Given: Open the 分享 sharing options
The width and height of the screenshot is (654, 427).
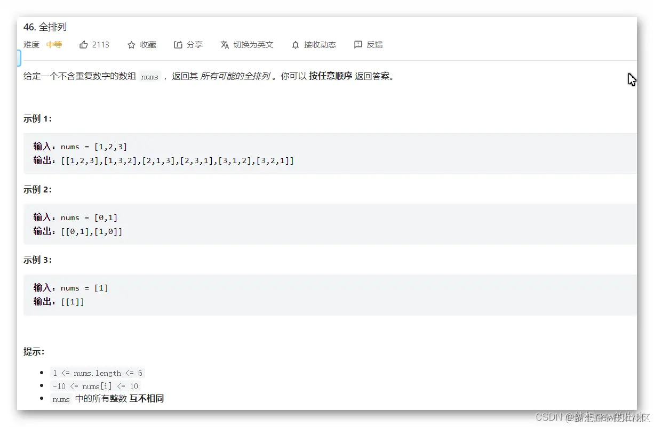Looking at the screenshot, I should pyautogui.click(x=188, y=45).
